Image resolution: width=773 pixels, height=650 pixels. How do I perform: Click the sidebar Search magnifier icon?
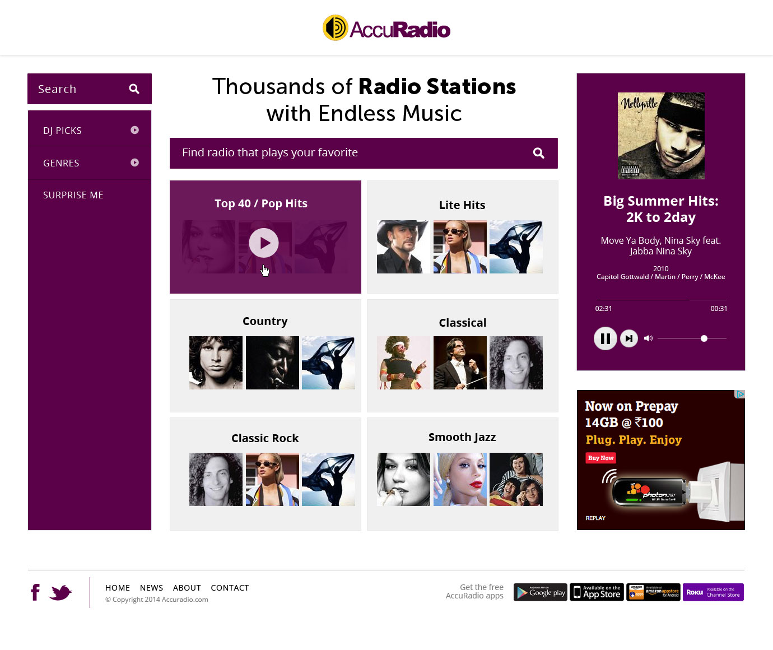[x=134, y=89]
